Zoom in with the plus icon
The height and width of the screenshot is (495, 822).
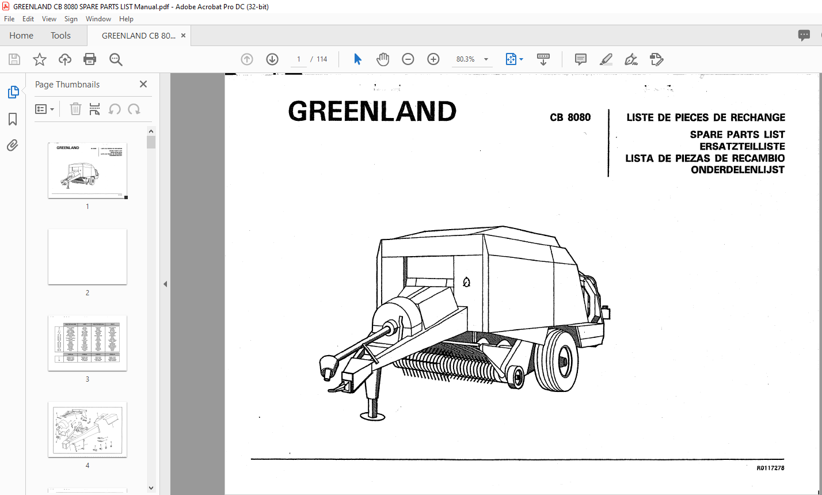pos(433,59)
